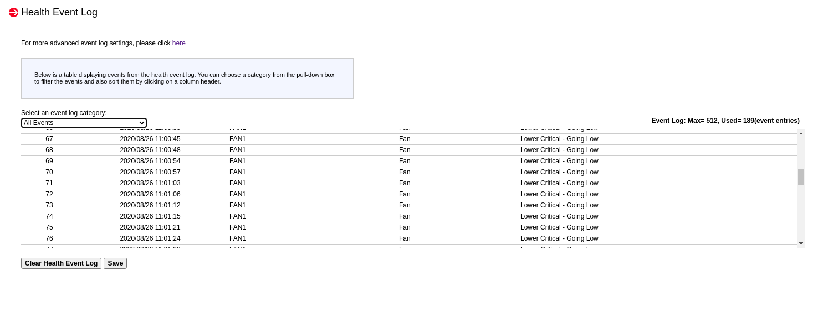Click the table scrollbar up arrow
The height and width of the screenshot is (322, 818).
[x=801, y=133]
